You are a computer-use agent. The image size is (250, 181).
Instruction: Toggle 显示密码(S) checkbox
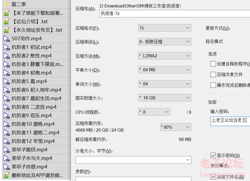click(x=213, y=155)
